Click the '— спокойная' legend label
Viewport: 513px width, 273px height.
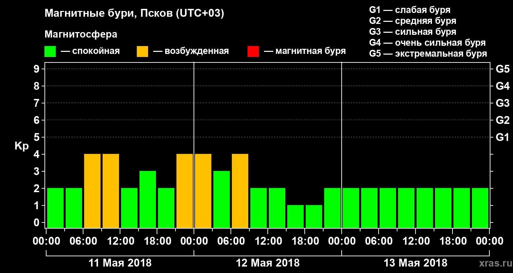[x=90, y=52]
